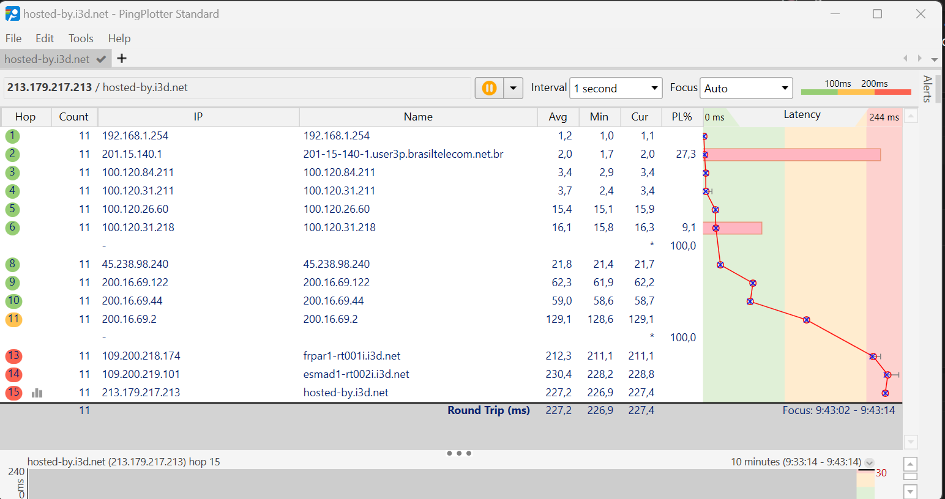Select IP cell 109.200.218.174

click(x=141, y=356)
